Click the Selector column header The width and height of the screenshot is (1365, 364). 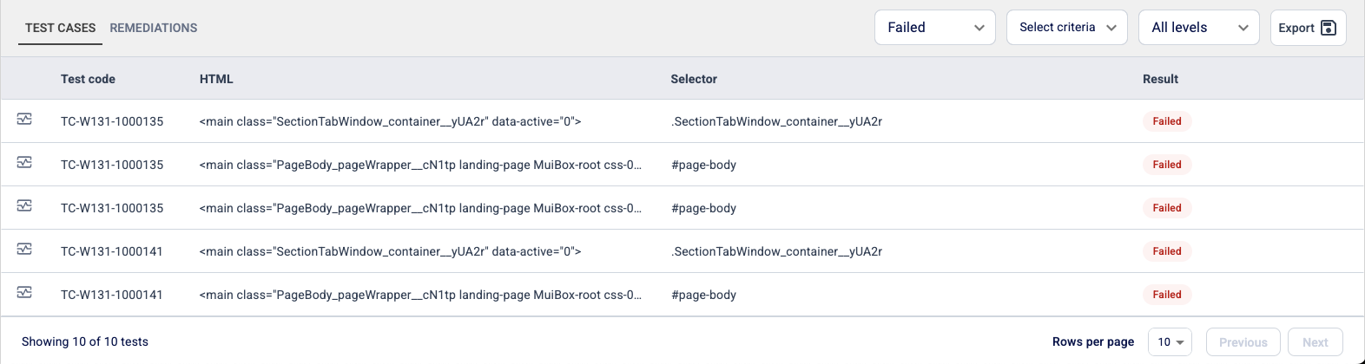(694, 79)
